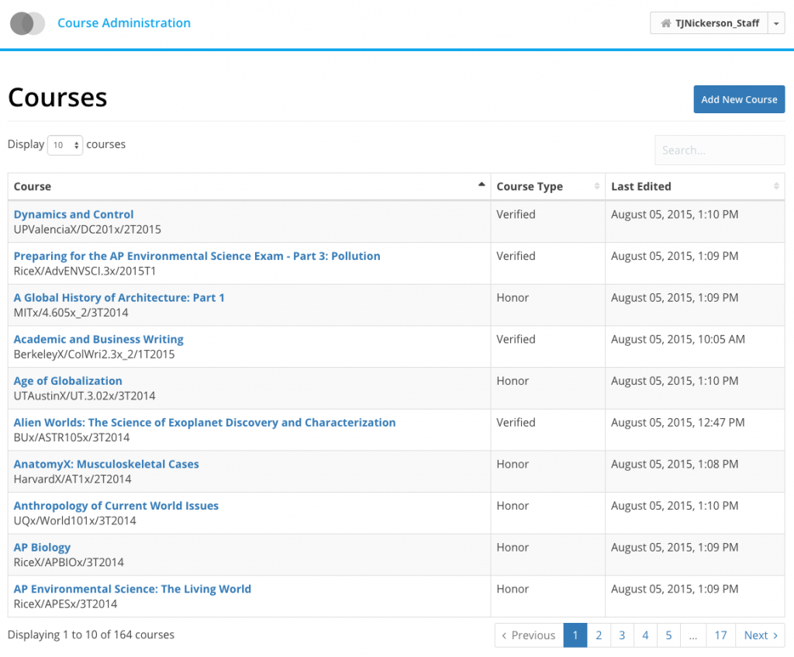Open the Display courses count dropdown
Viewport: 794px width, 657px height.
click(x=65, y=145)
